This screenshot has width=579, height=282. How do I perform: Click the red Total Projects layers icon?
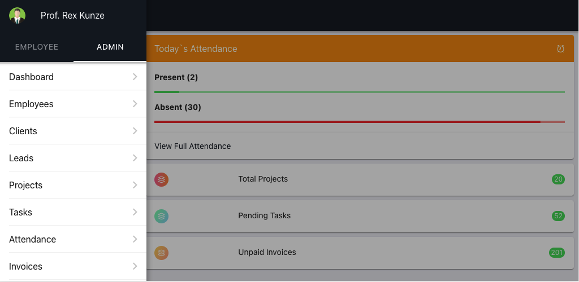pyautogui.click(x=161, y=180)
